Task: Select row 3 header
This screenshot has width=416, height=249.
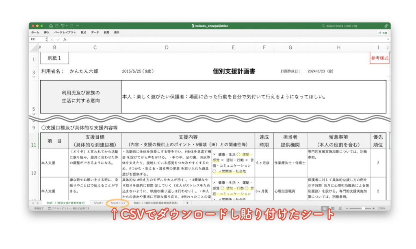Action: pyautogui.click(x=34, y=71)
